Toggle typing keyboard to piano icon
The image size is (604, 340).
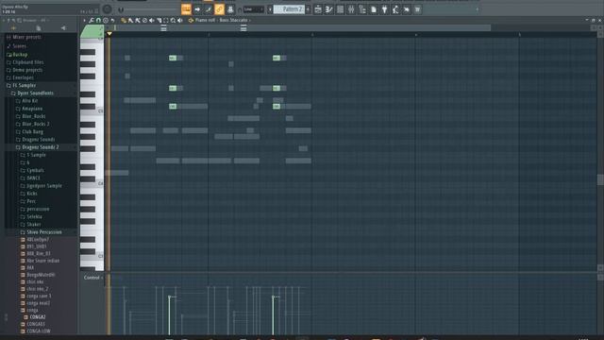pos(186,9)
